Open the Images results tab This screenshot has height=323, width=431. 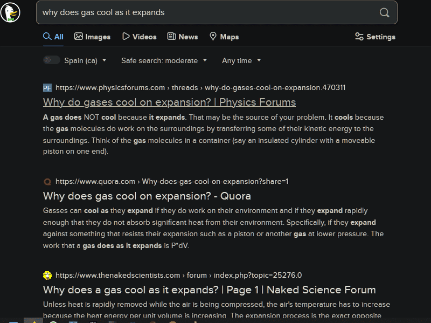click(x=92, y=37)
